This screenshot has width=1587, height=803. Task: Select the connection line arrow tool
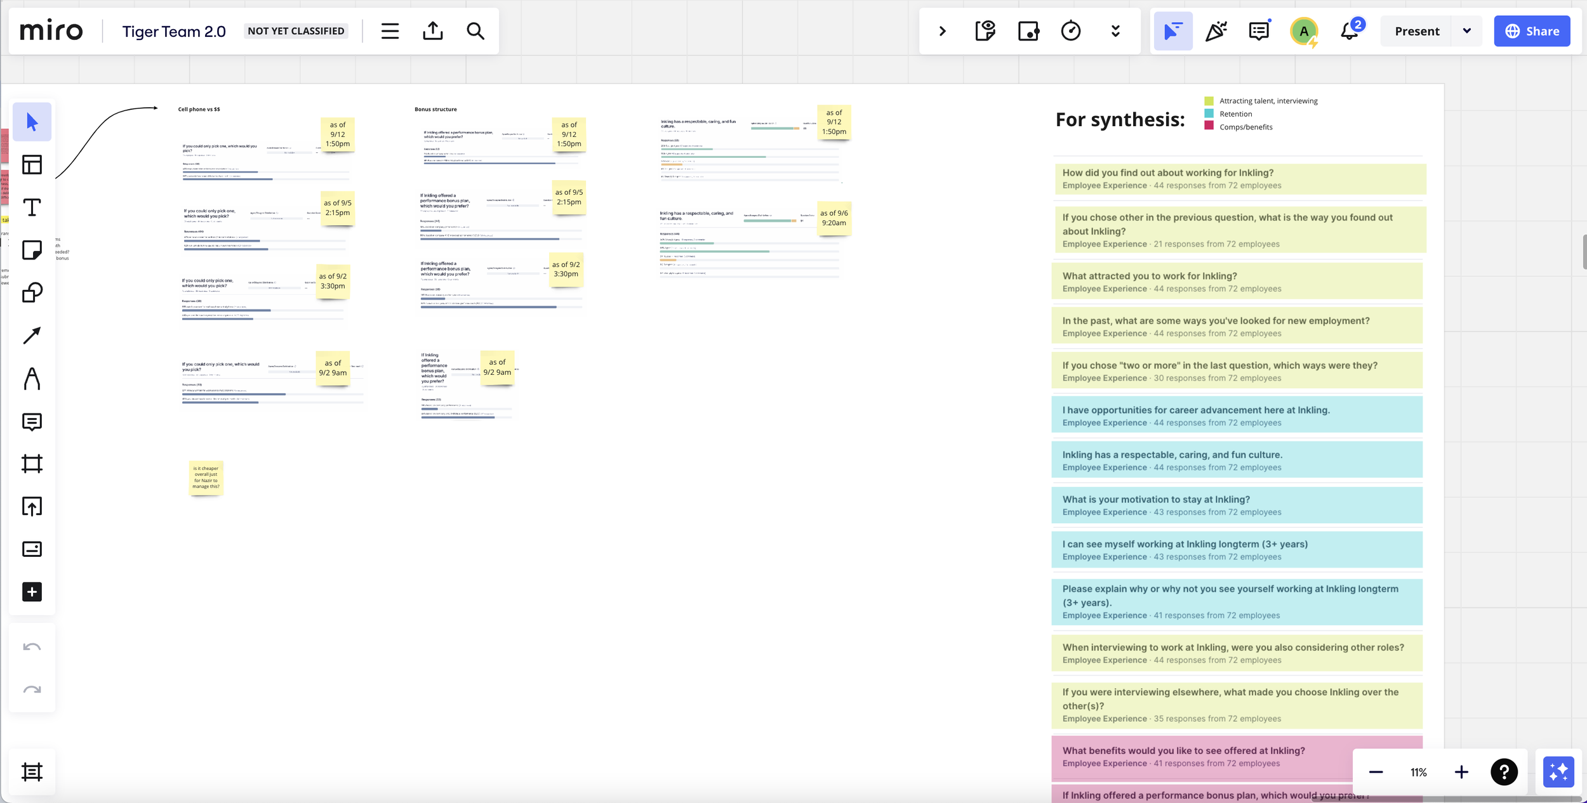pyautogui.click(x=32, y=336)
